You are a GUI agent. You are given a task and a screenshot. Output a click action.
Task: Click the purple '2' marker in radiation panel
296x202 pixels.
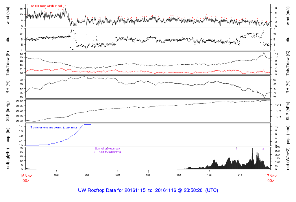263,149
